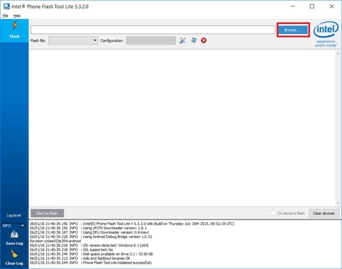Click the device list scroll up arrow

pyautogui.click(x=338, y=53)
